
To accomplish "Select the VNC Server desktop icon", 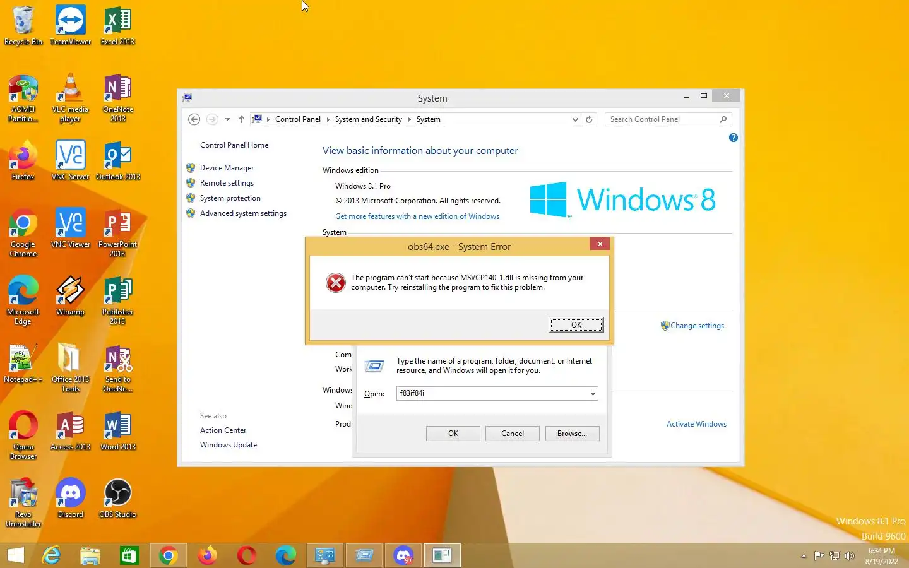I will point(70,161).
